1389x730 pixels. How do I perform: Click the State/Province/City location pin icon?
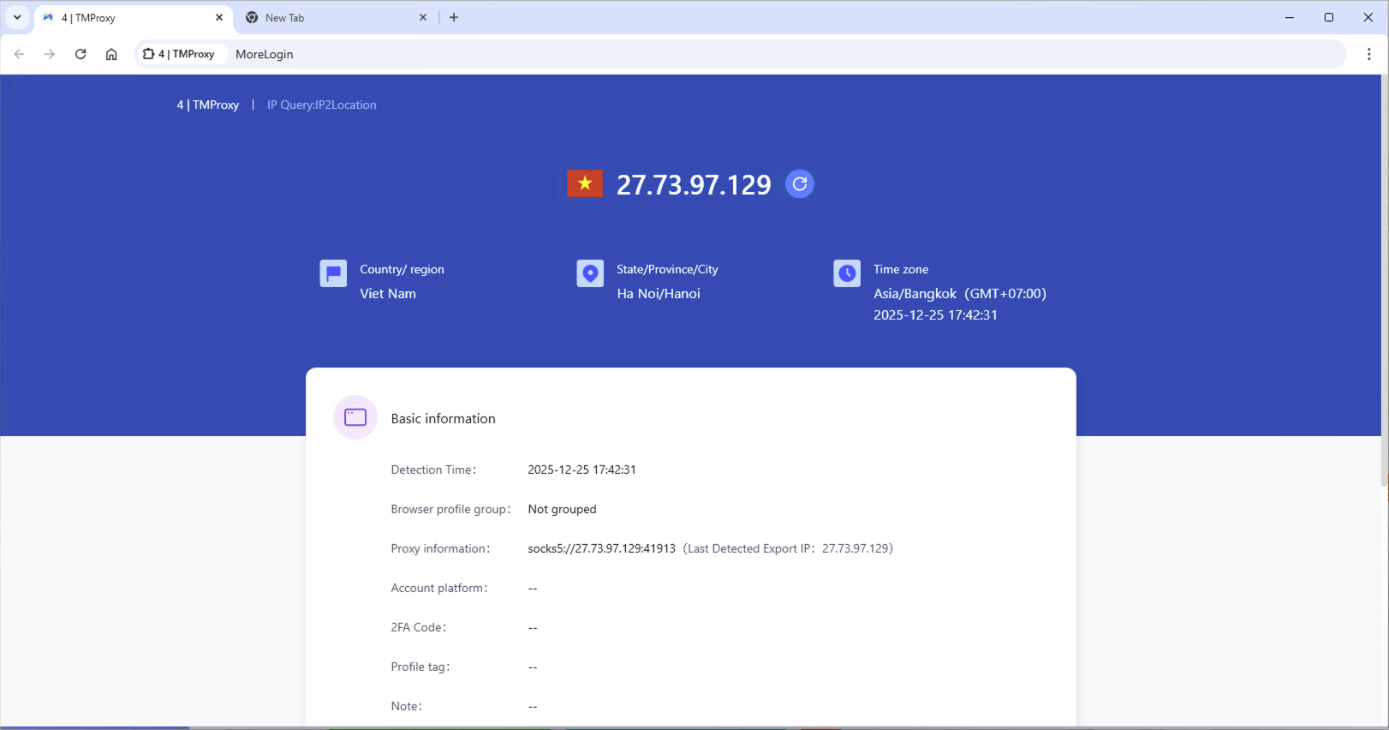click(590, 273)
